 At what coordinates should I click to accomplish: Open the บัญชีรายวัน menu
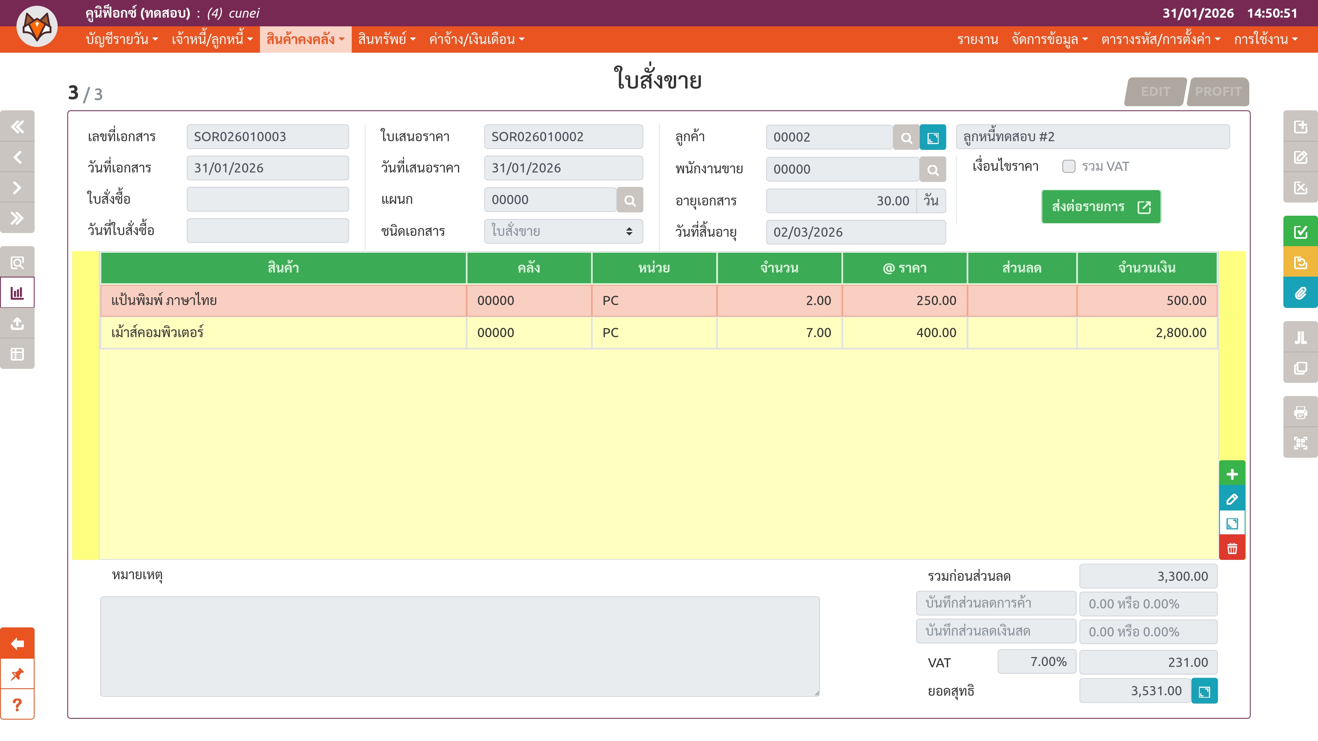(121, 40)
